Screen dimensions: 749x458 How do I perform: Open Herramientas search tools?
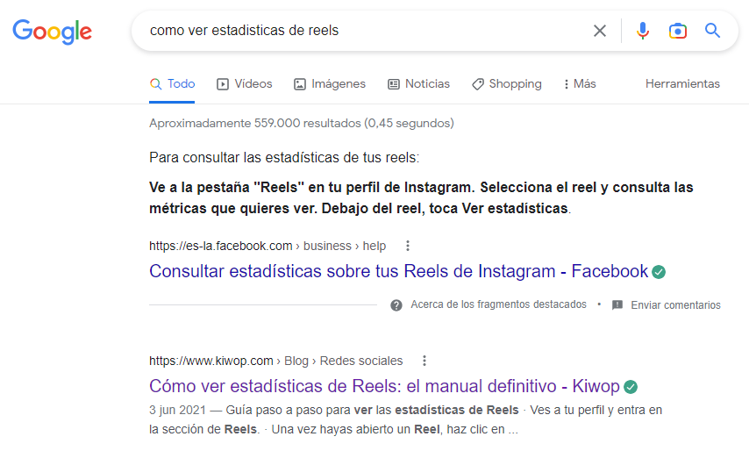[x=682, y=83]
